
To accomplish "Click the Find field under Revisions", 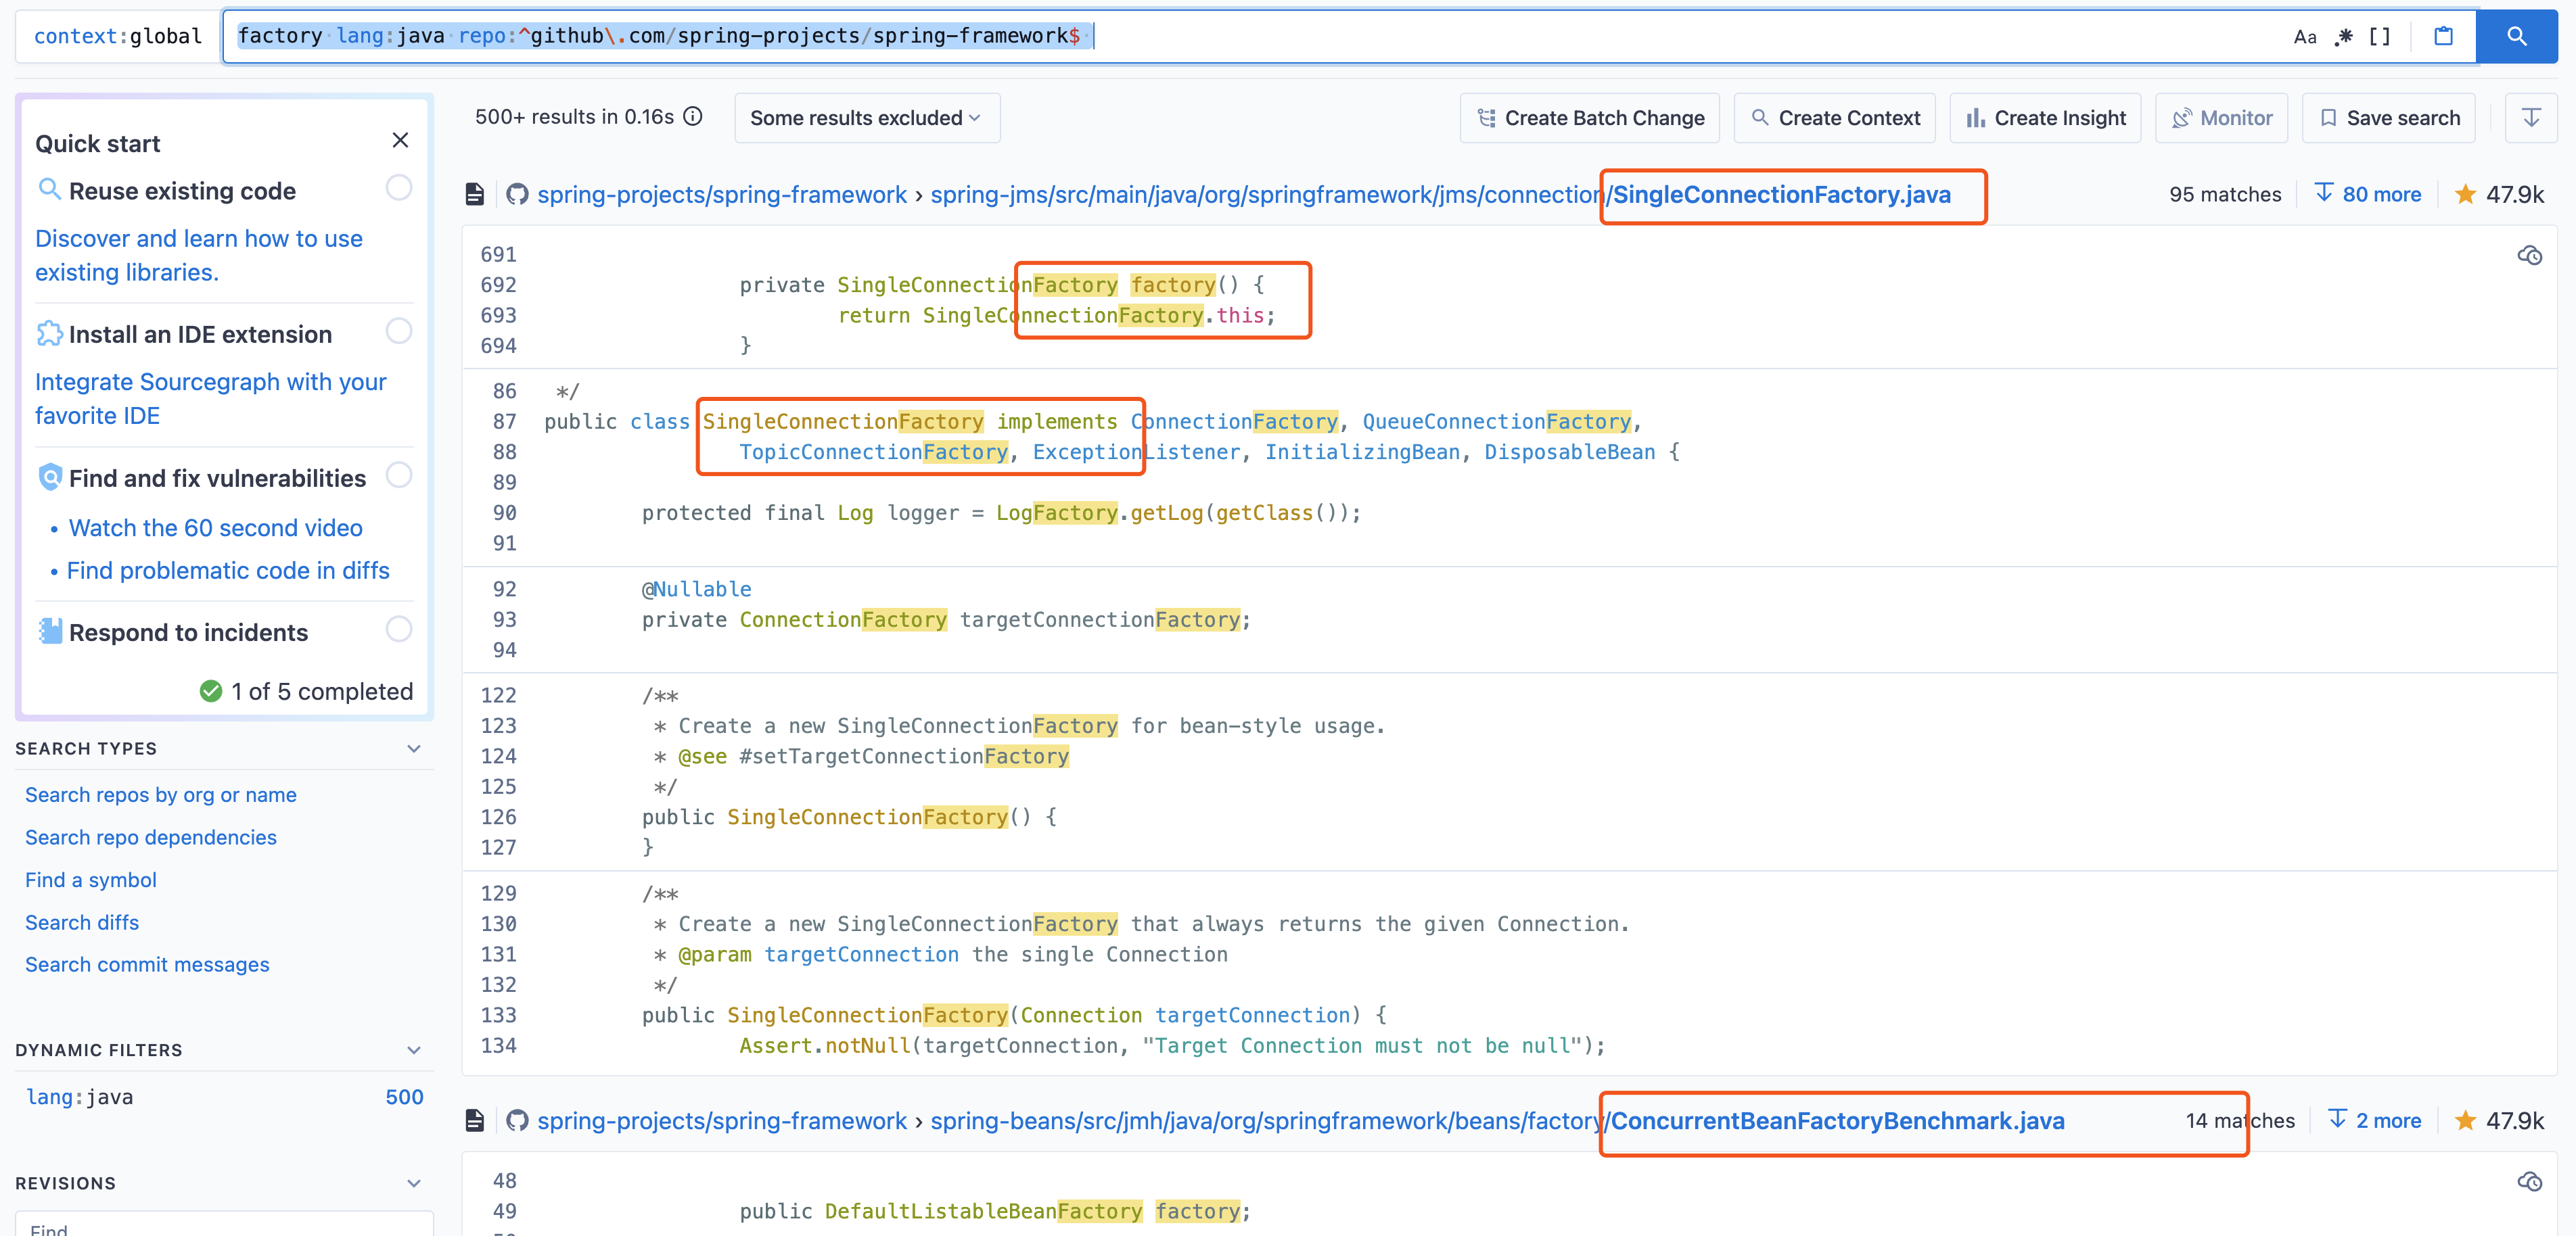I will coord(224,1225).
